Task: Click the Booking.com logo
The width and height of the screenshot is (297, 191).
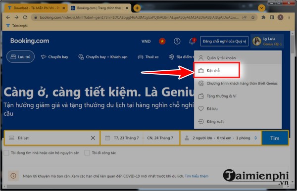Action: click(x=30, y=41)
